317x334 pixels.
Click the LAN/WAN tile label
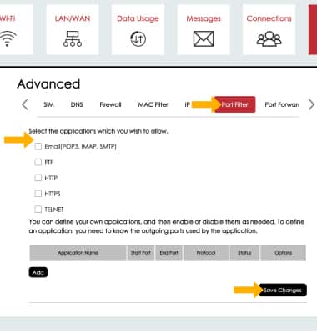coord(73,18)
